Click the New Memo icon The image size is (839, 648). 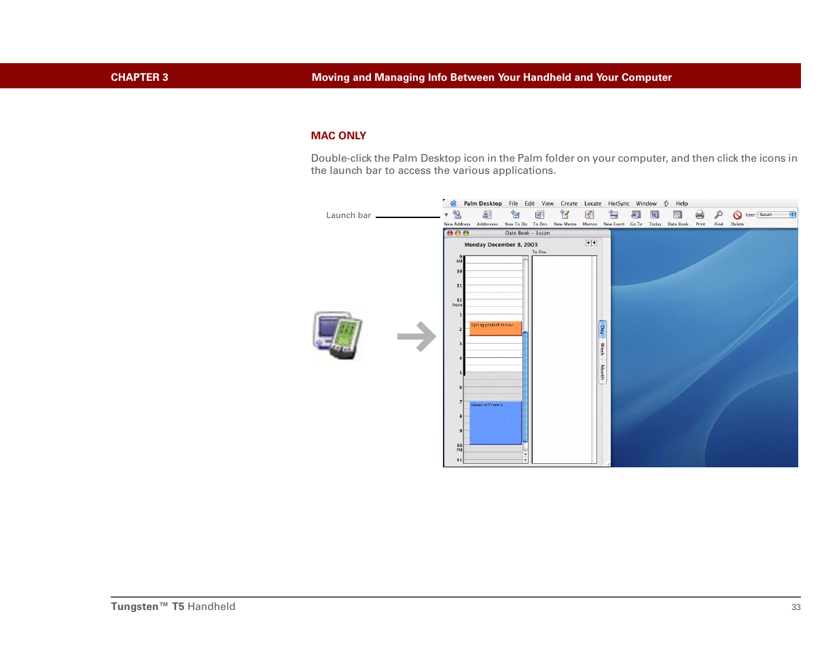[x=565, y=215]
